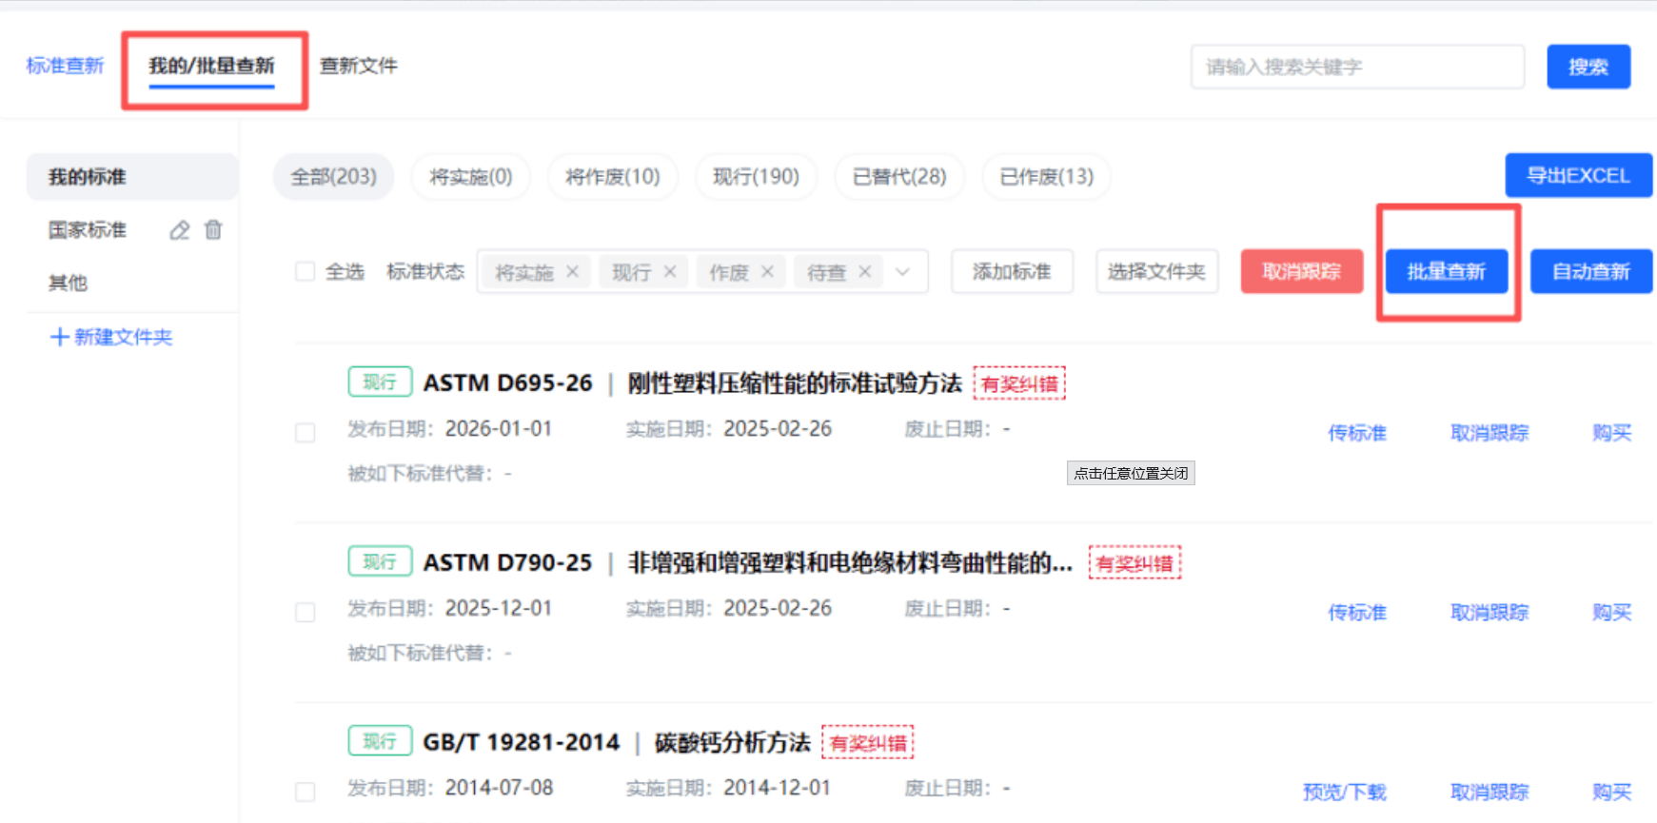
Task: Open the 我的/批量查新 tab
Action: 211,66
